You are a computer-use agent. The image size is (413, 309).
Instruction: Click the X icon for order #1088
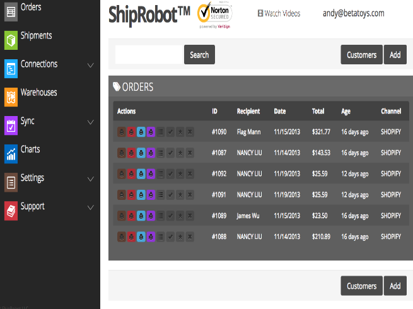tap(190, 236)
